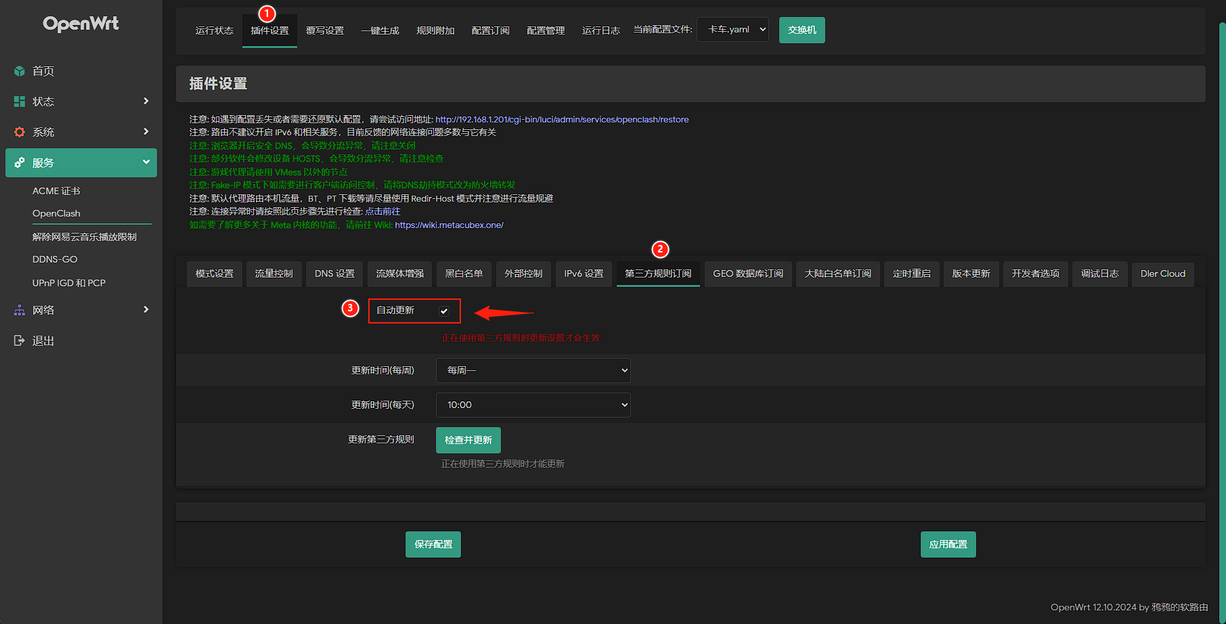
Task: Open the 模式设置 sub-tab
Action: [215, 273]
